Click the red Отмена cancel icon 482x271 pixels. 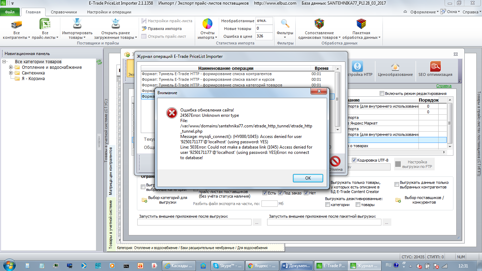(x=335, y=162)
